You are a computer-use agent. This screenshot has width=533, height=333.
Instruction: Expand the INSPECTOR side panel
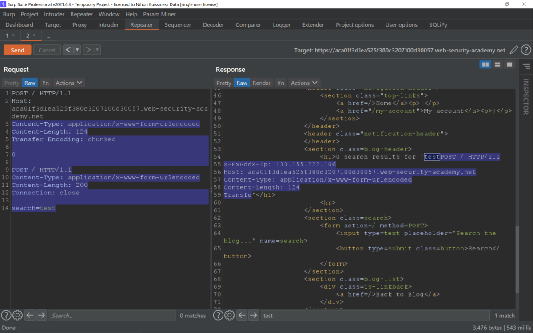pyautogui.click(x=526, y=97)
